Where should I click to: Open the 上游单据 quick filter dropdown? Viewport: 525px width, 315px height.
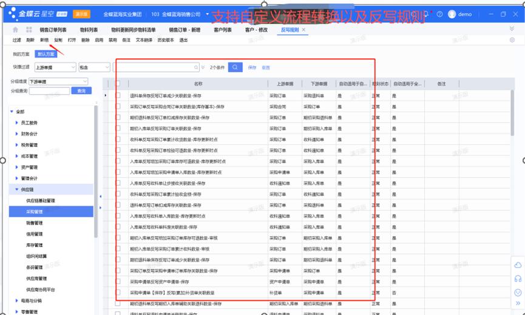(x=55, y=67)
